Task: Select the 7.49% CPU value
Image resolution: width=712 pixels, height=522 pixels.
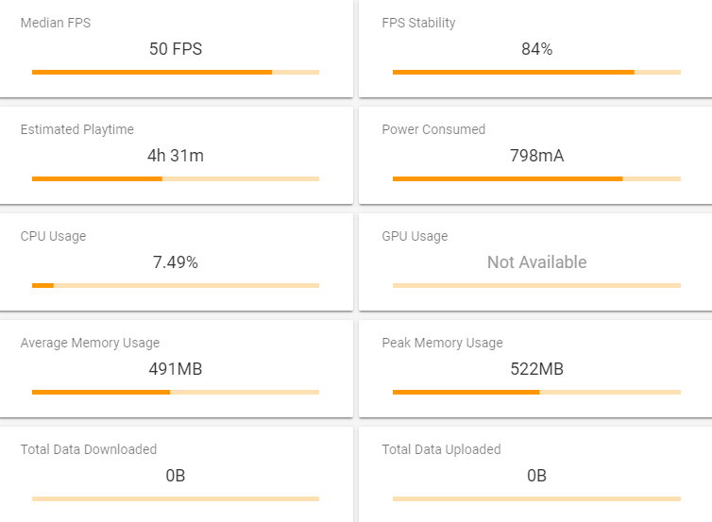Action: click(176, 262)
